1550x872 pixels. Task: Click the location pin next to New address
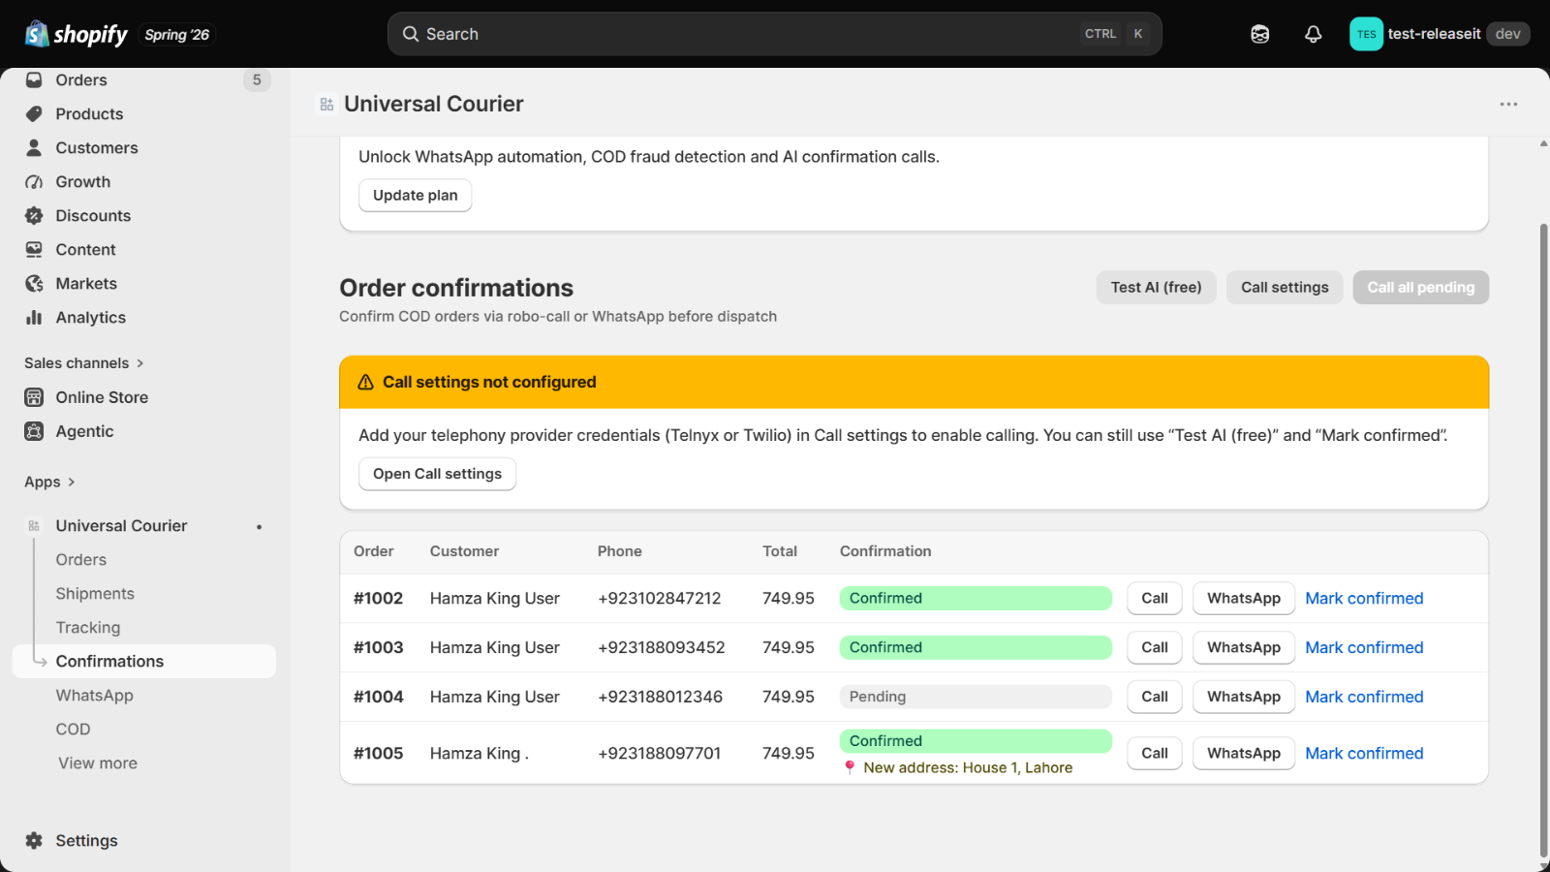coord(850,767)
